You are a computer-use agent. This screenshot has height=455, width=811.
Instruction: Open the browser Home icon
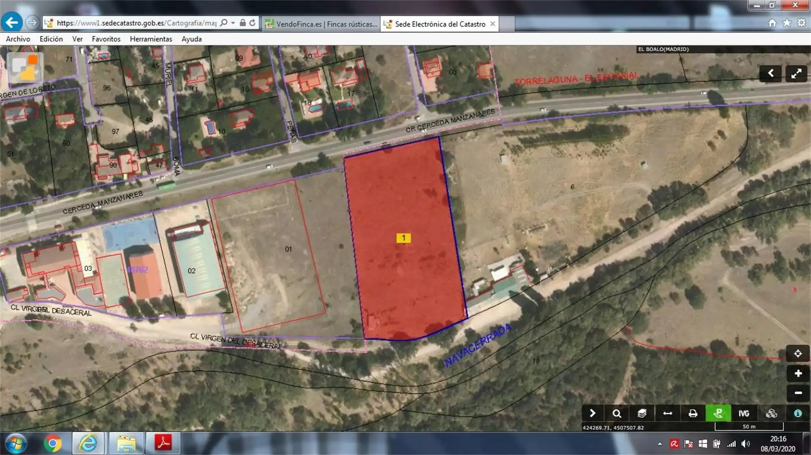pos(772,23)
